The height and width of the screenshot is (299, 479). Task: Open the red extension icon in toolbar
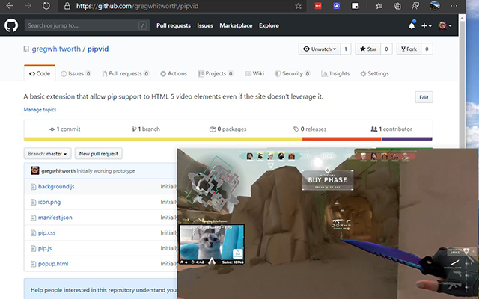(318, 6)
